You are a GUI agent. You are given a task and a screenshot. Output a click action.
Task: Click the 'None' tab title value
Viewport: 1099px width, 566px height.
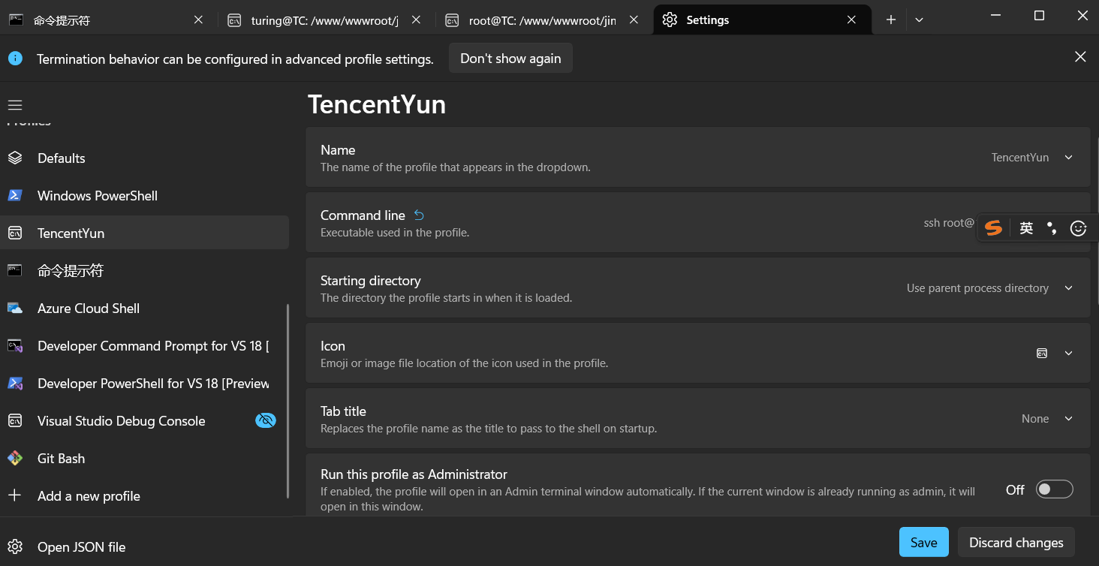[1035, 419]
